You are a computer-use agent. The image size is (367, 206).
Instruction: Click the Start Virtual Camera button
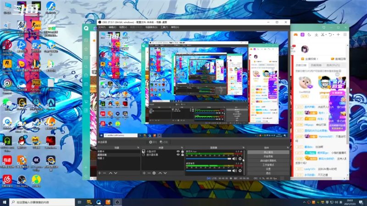(x=268, y=161)
